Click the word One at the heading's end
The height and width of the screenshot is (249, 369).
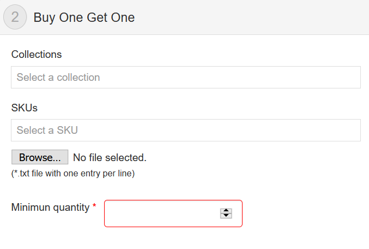(x=123, y=17)
